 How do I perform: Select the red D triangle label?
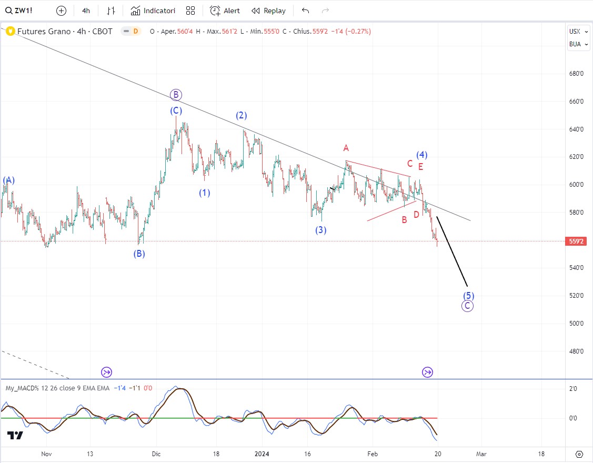click(x=416, y=215)
